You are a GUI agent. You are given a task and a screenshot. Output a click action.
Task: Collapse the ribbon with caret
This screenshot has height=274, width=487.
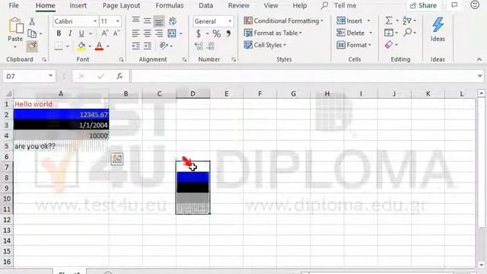[x=479, y=59]
